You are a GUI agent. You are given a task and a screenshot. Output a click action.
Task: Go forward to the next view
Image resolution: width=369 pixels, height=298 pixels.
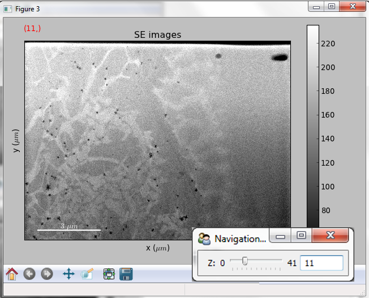(x=47, y=274)
